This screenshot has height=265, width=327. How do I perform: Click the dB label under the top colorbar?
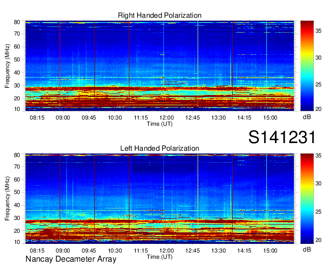[x=307, y=117]
